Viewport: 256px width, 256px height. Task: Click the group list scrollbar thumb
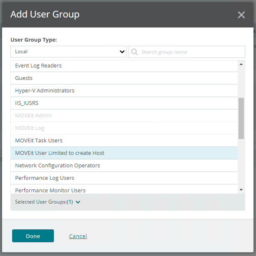[x=241, y=118]
